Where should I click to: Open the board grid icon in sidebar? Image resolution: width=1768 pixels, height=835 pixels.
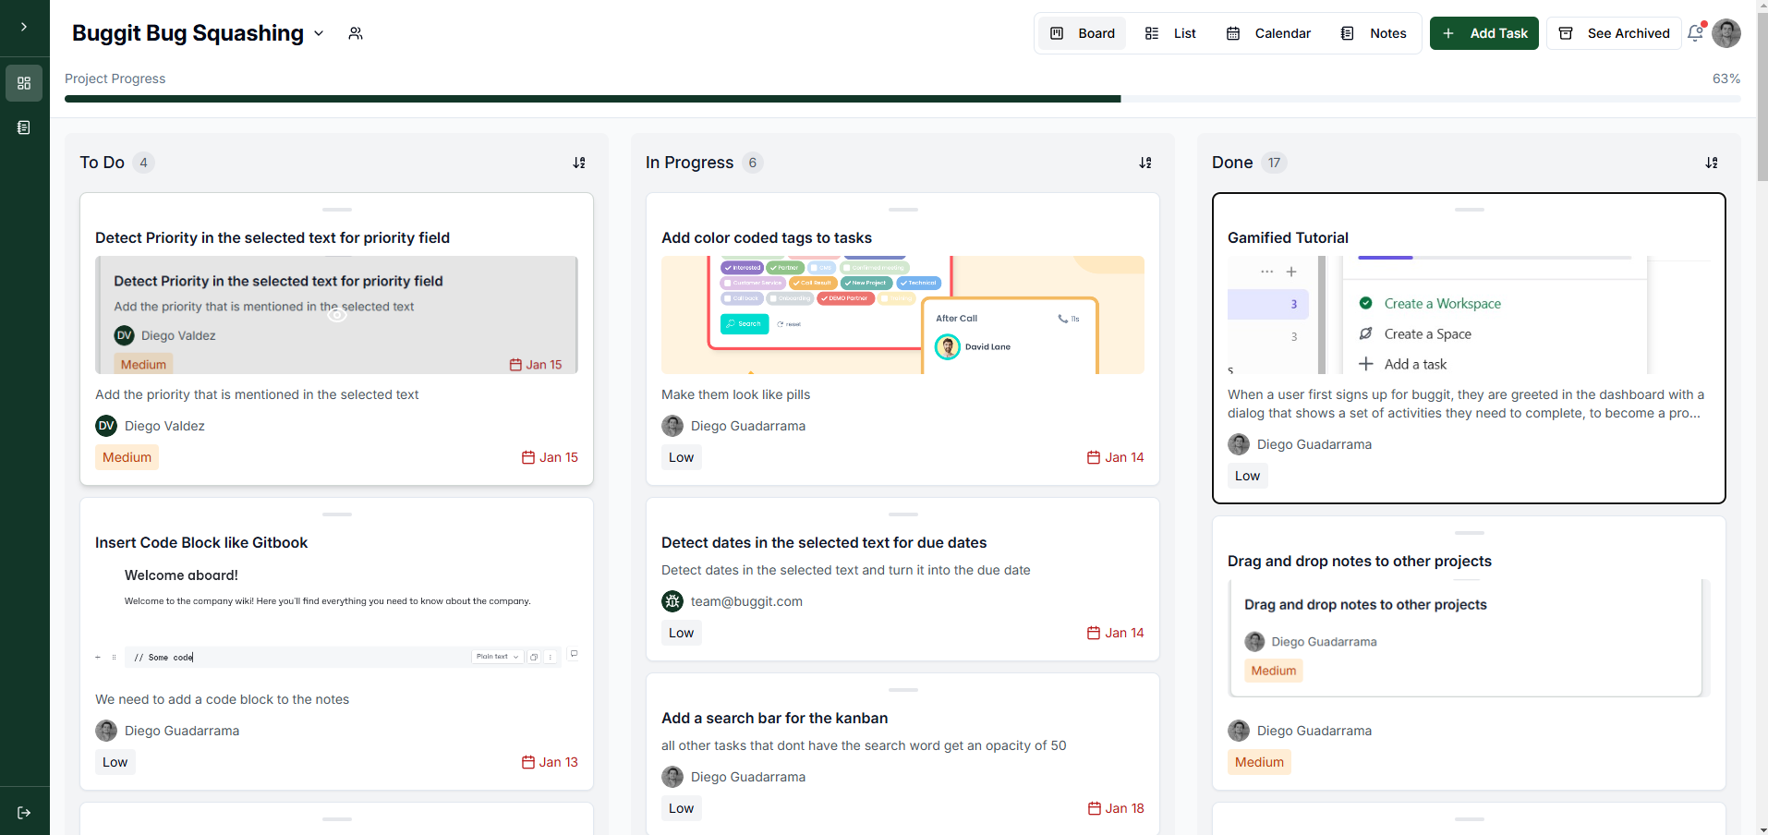click(24, 83)
